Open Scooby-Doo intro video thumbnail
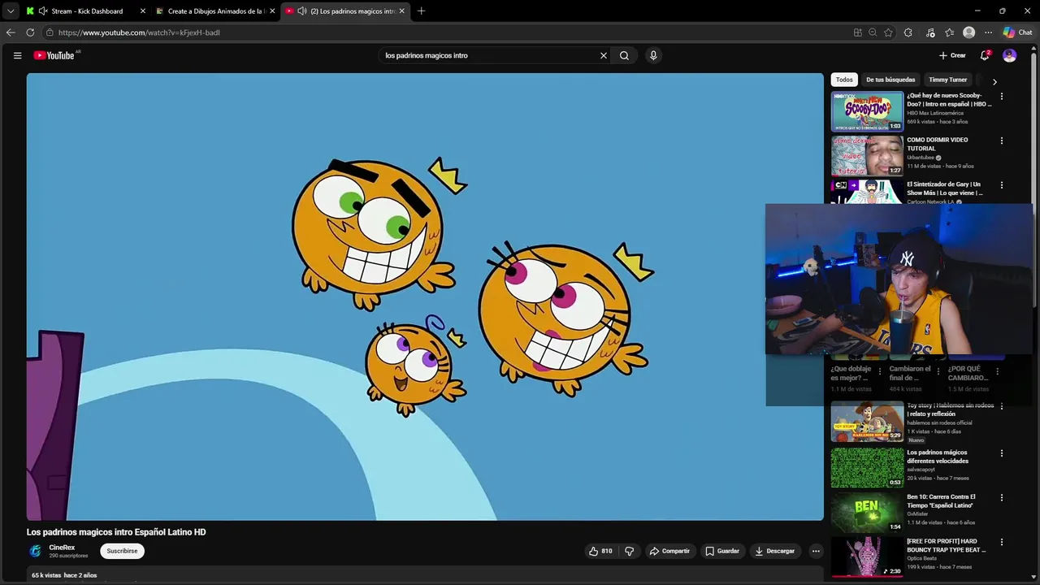This screenshot has height=585, width=1040. click(x=867, y=110)
